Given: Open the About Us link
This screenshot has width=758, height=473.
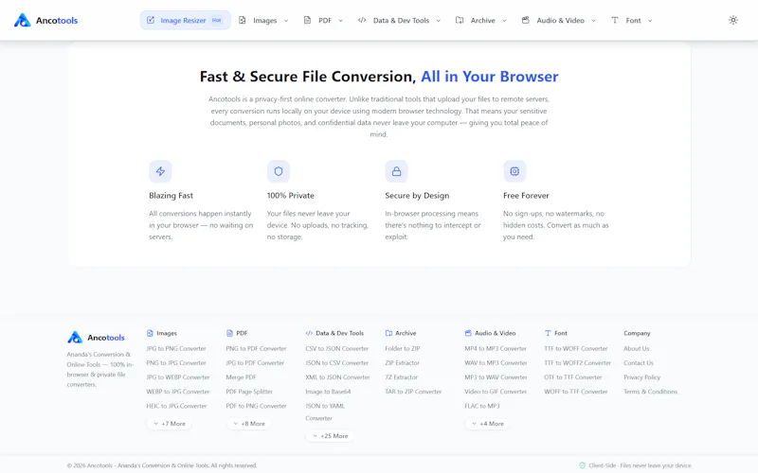Looking at the screenshot, I should tap(636, 348).
